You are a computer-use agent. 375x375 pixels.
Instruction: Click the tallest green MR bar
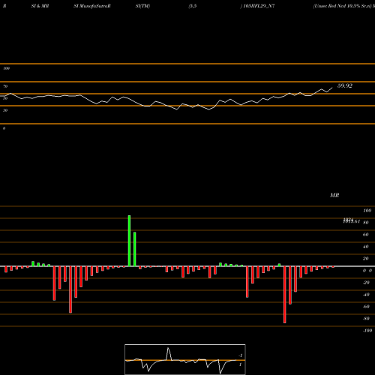click(129, 241)
